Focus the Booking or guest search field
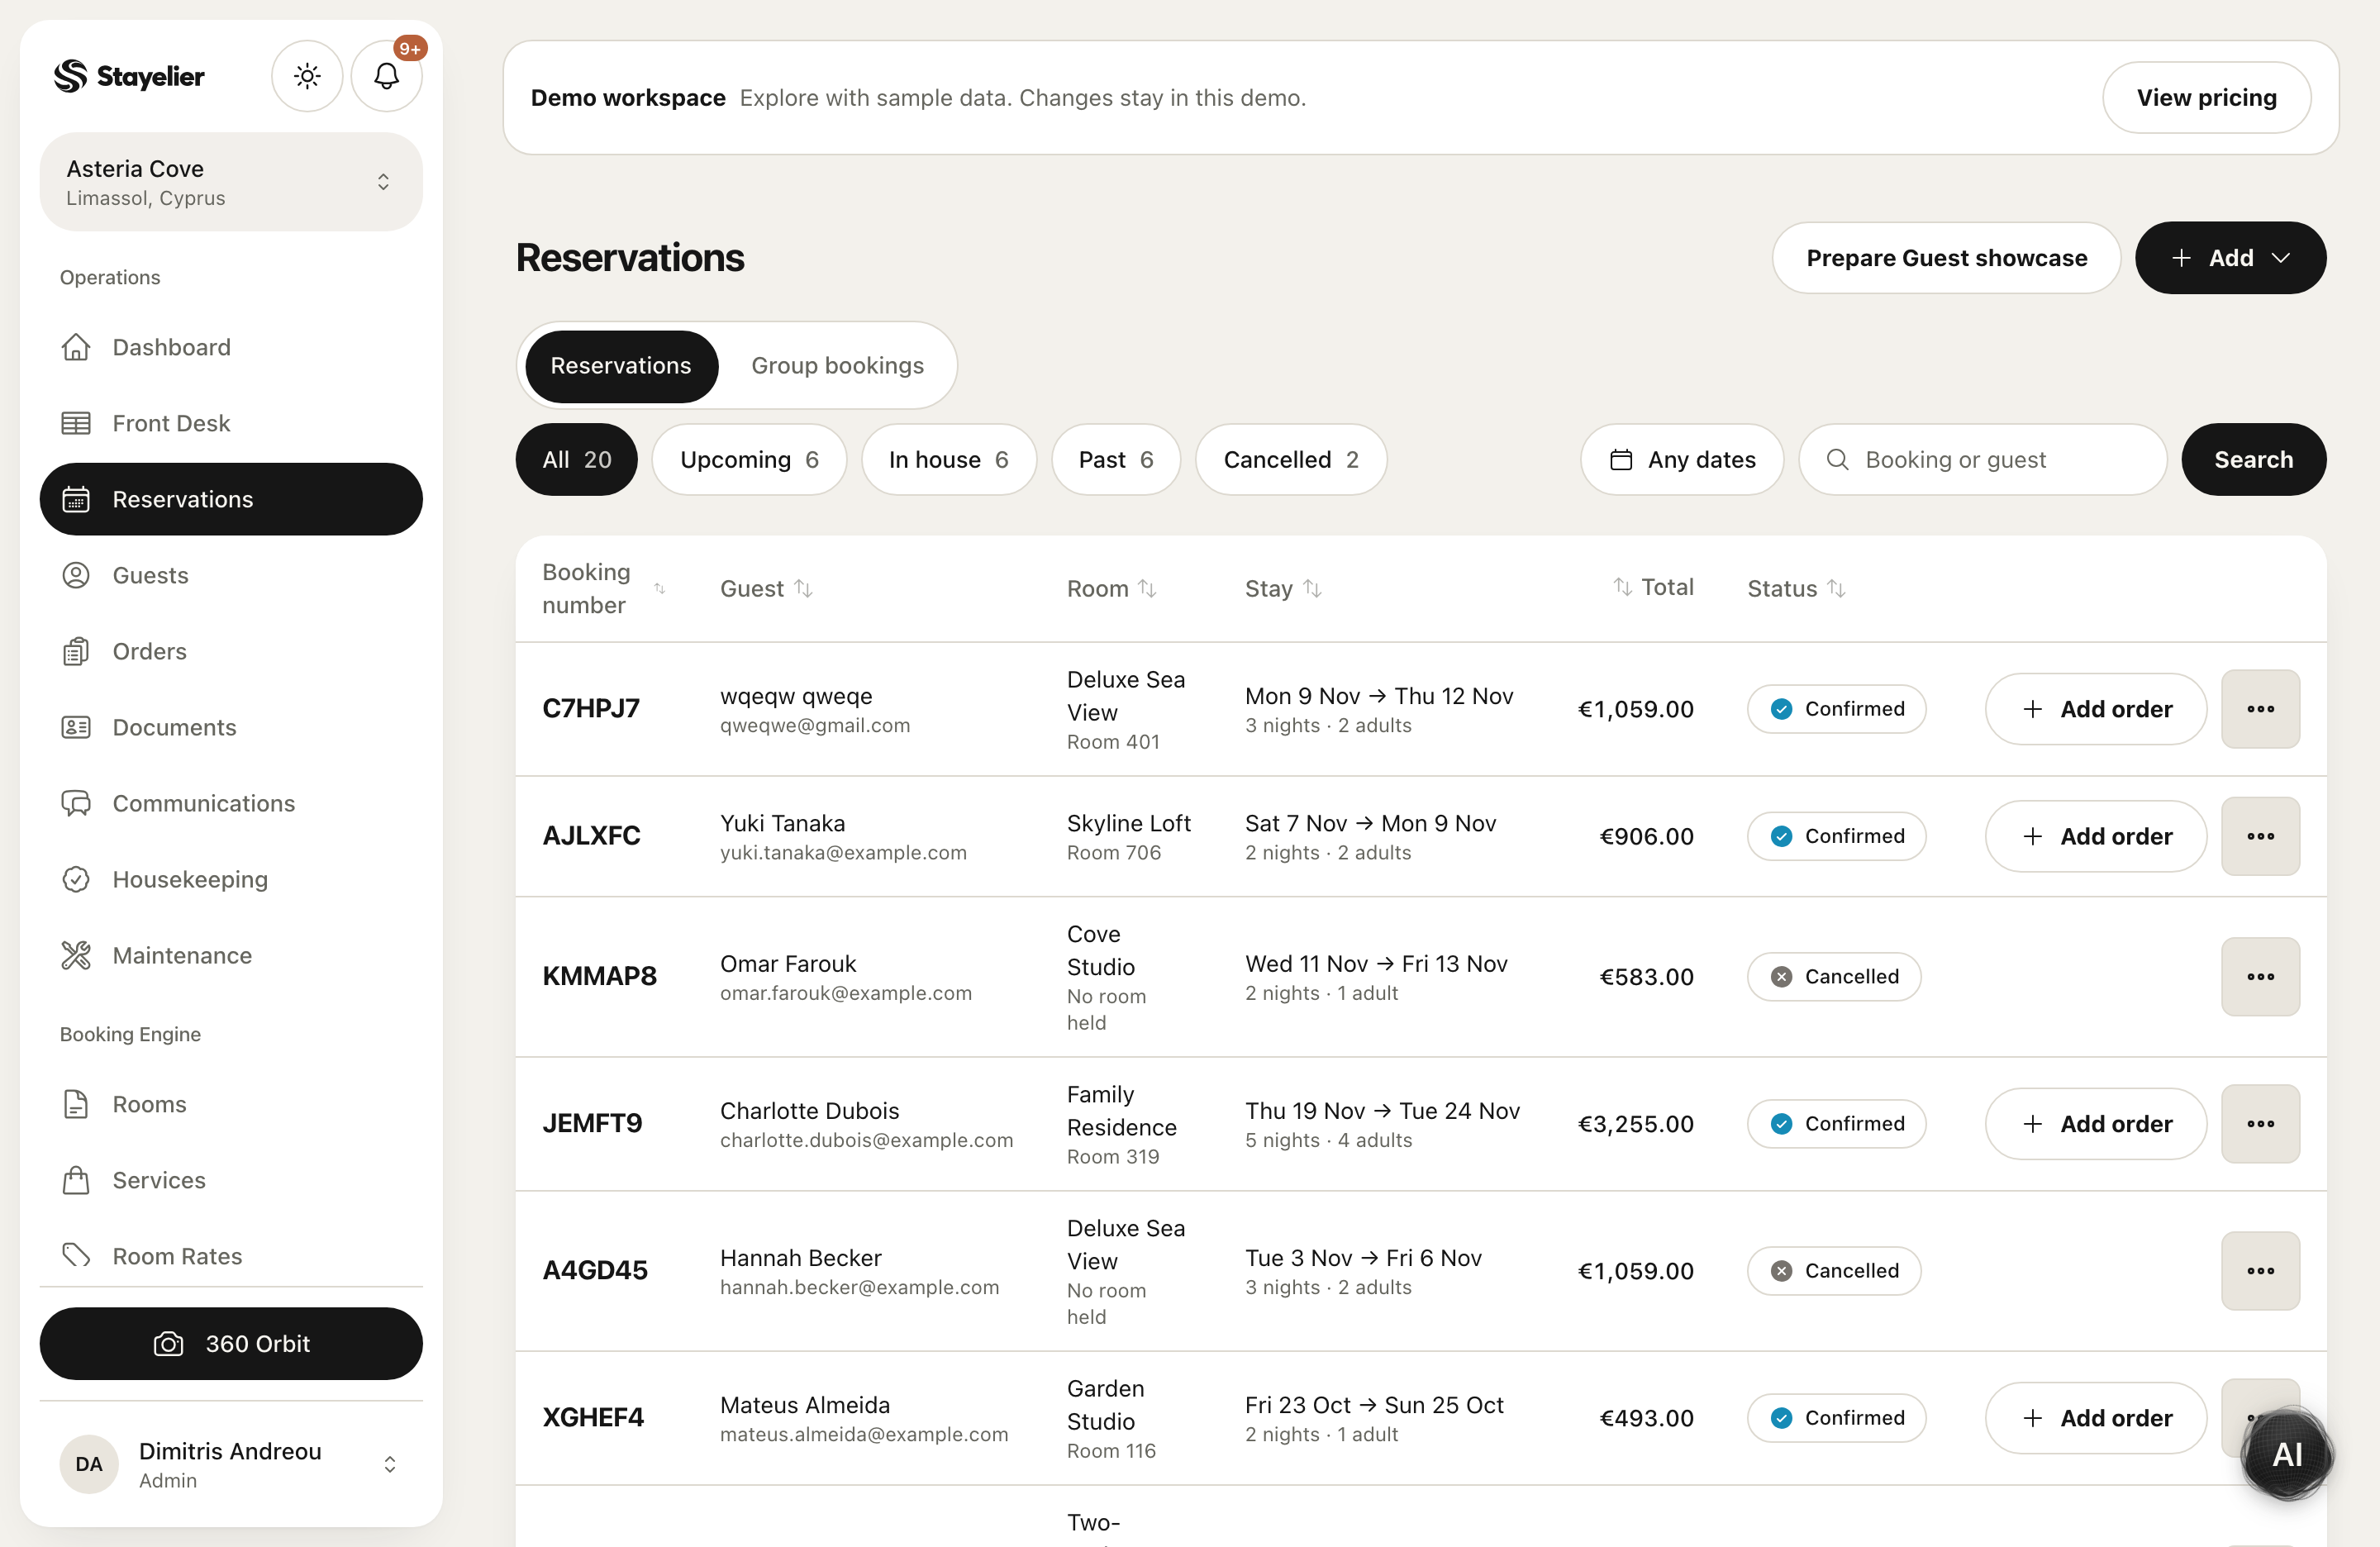Screen dimensions: 2380x1547 pyautogui.click(x=1982, y=459)
